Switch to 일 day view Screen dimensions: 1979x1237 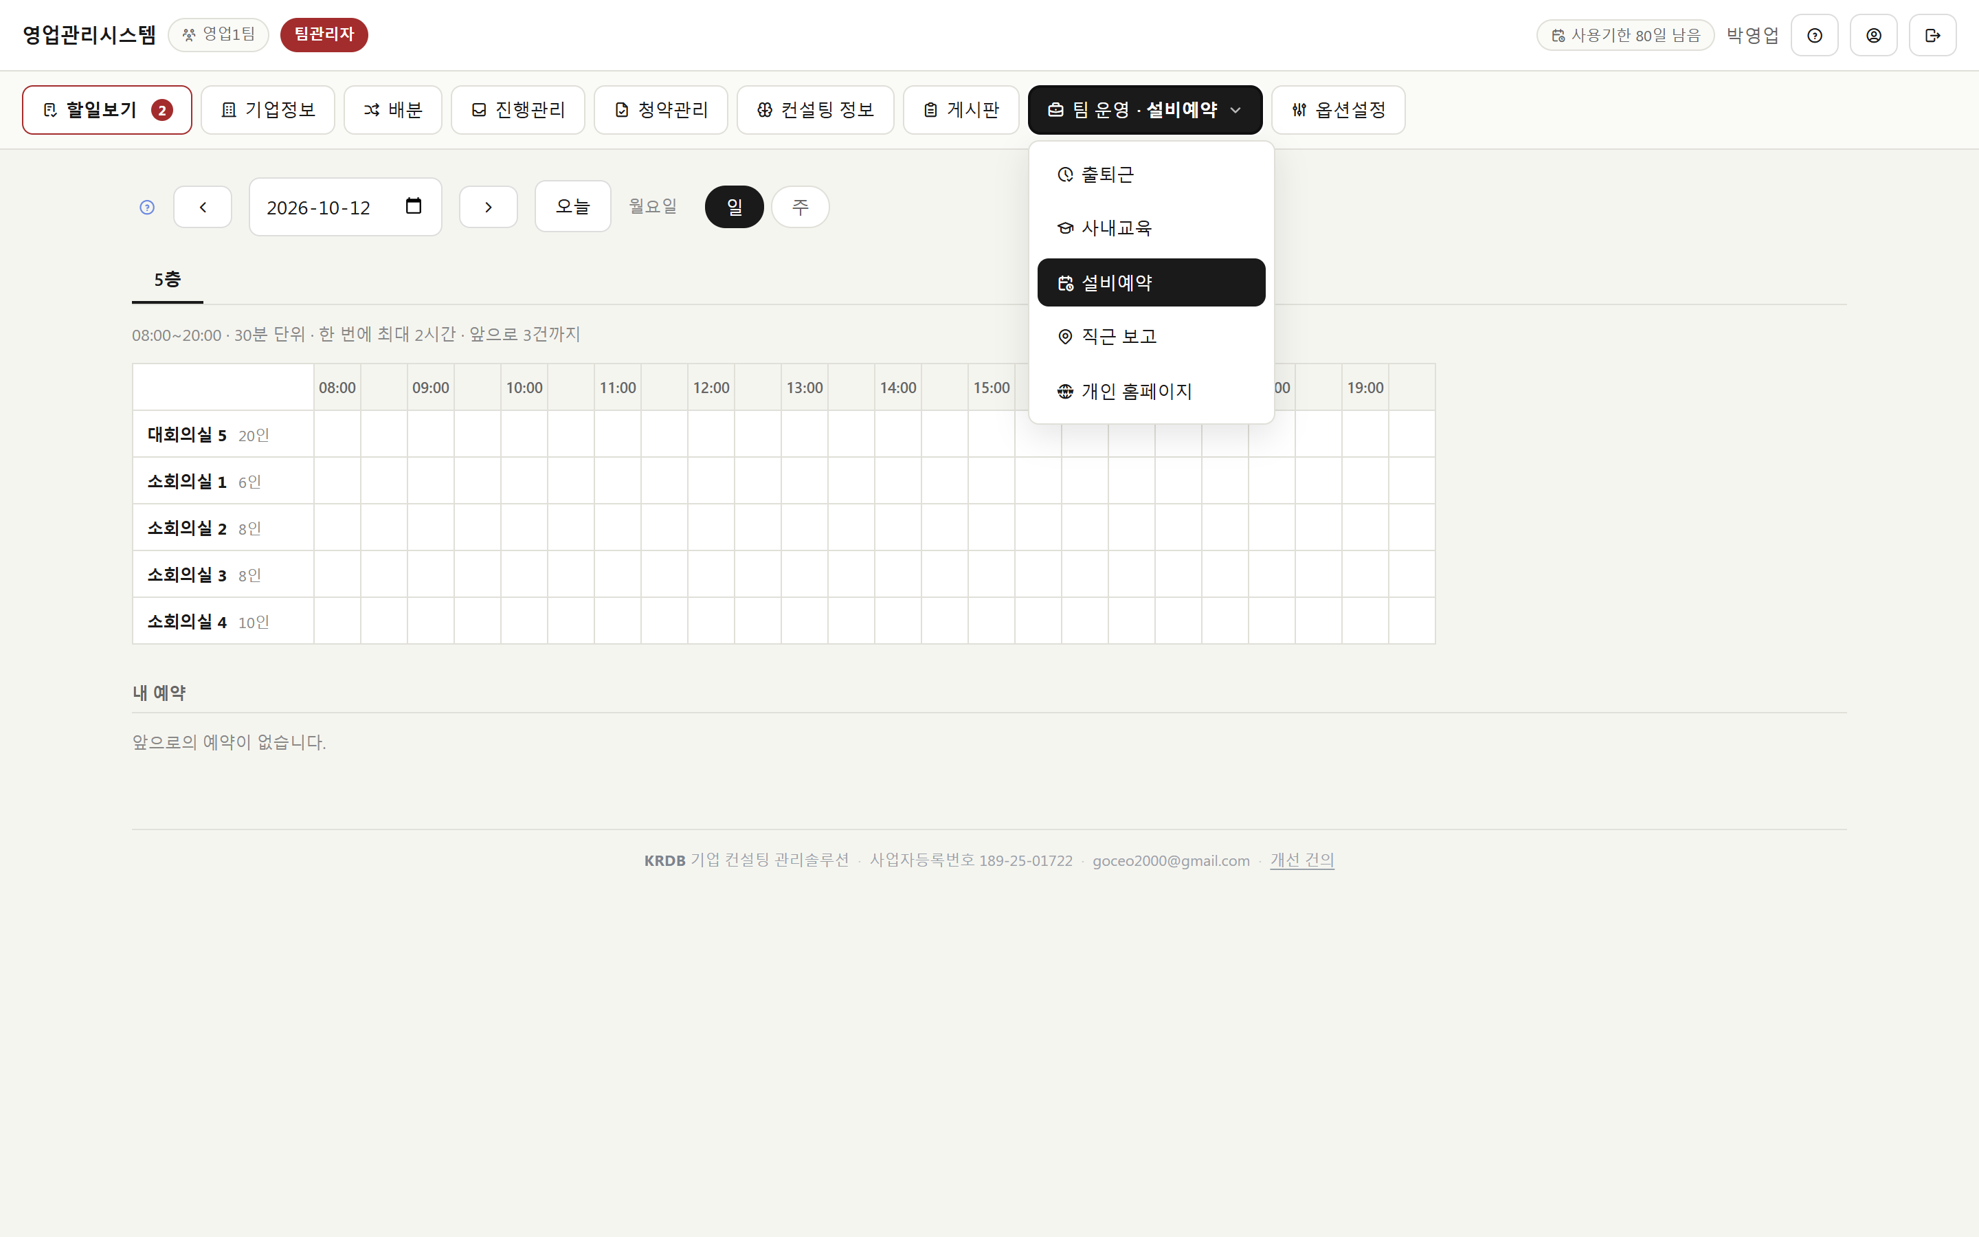point(735,207)
